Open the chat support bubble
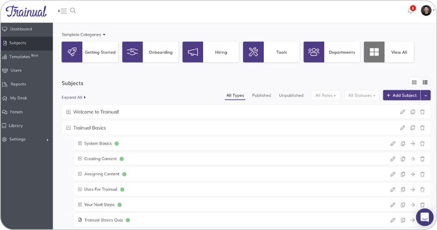 (x=424, y=217)
